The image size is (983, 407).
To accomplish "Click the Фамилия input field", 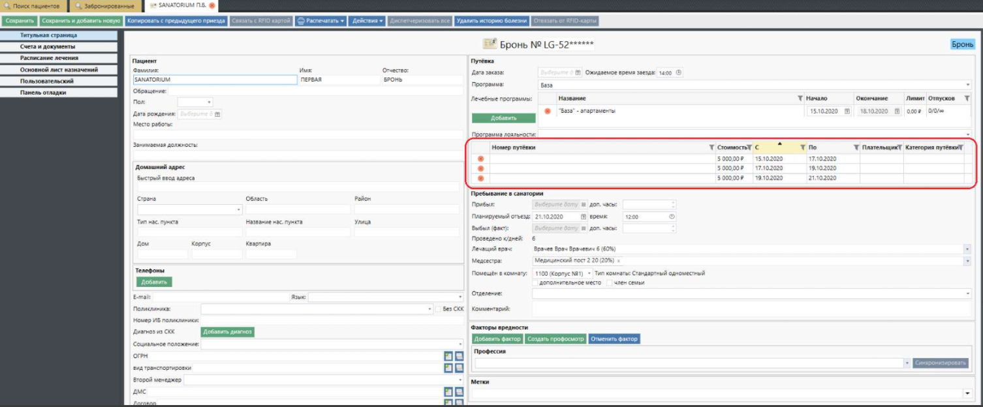I will point(214,80).
